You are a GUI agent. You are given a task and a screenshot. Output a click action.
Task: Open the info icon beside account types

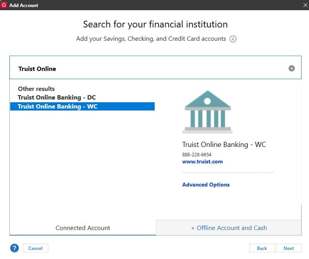[x=233, y=39]
